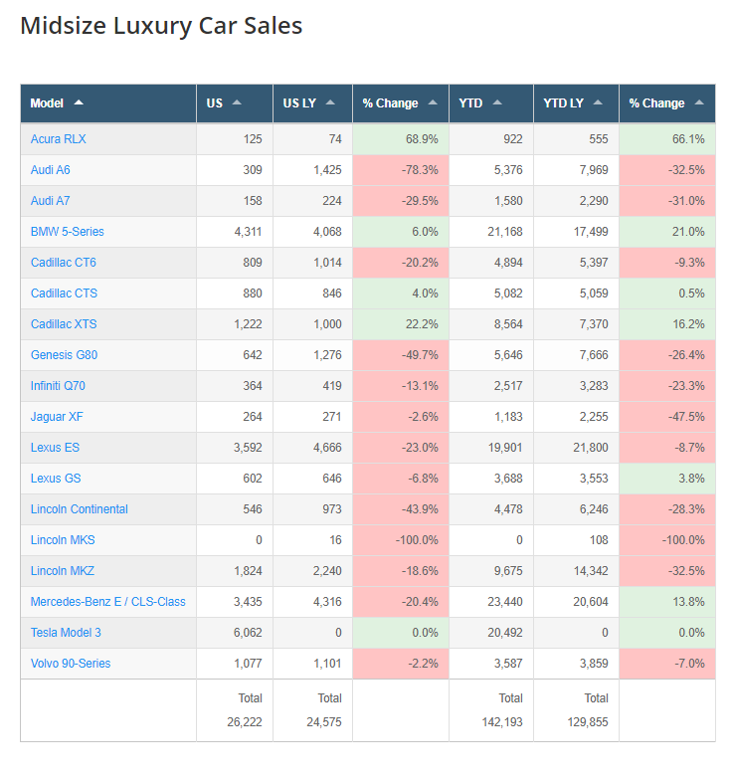
Task: Open Genesis G80 link
Action: pos(64,355)
